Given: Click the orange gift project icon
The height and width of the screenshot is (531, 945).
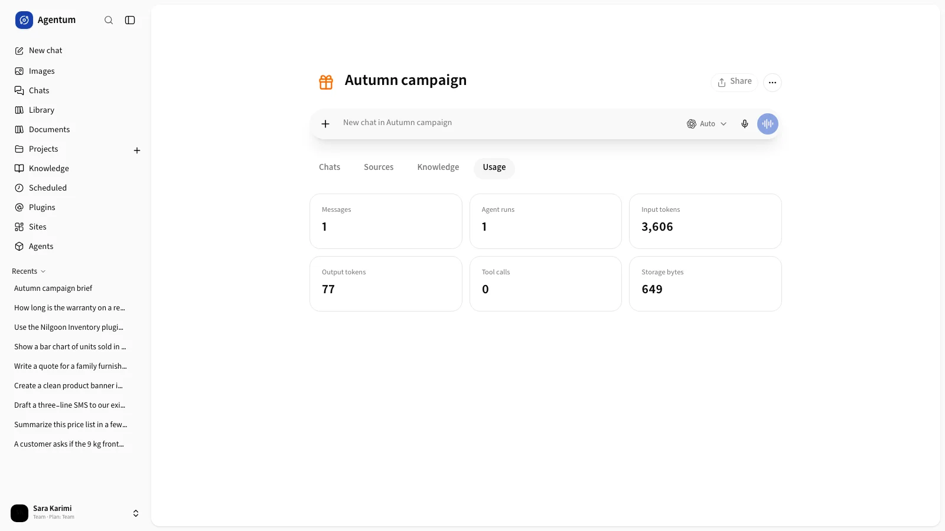Looking at the screenshot, I should (x=326, y=82).
